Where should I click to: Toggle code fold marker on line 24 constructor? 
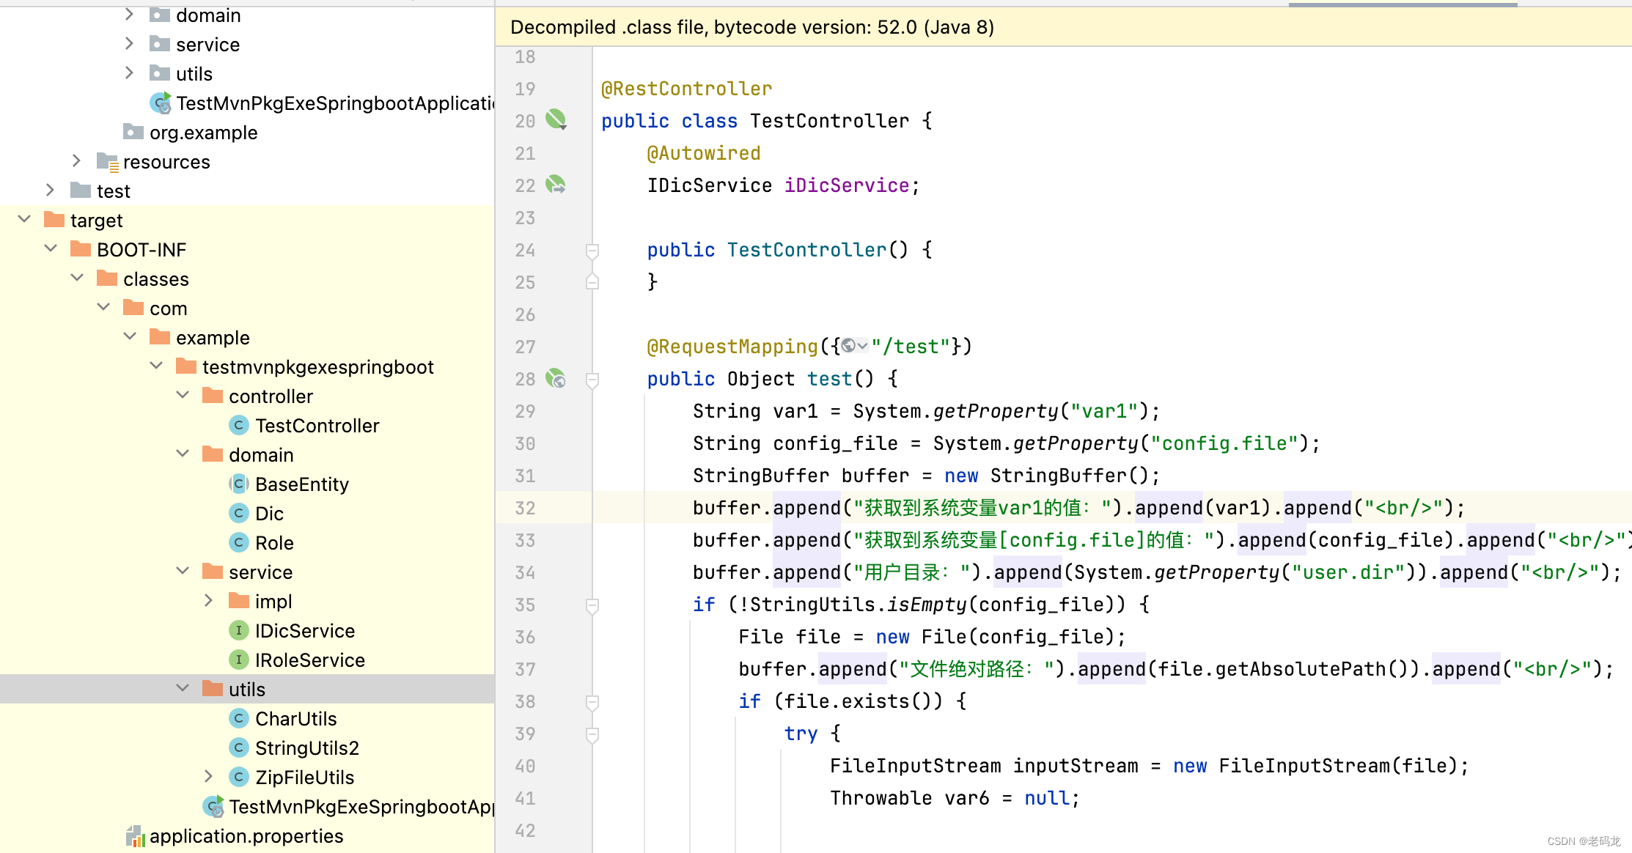click(592, 251)
